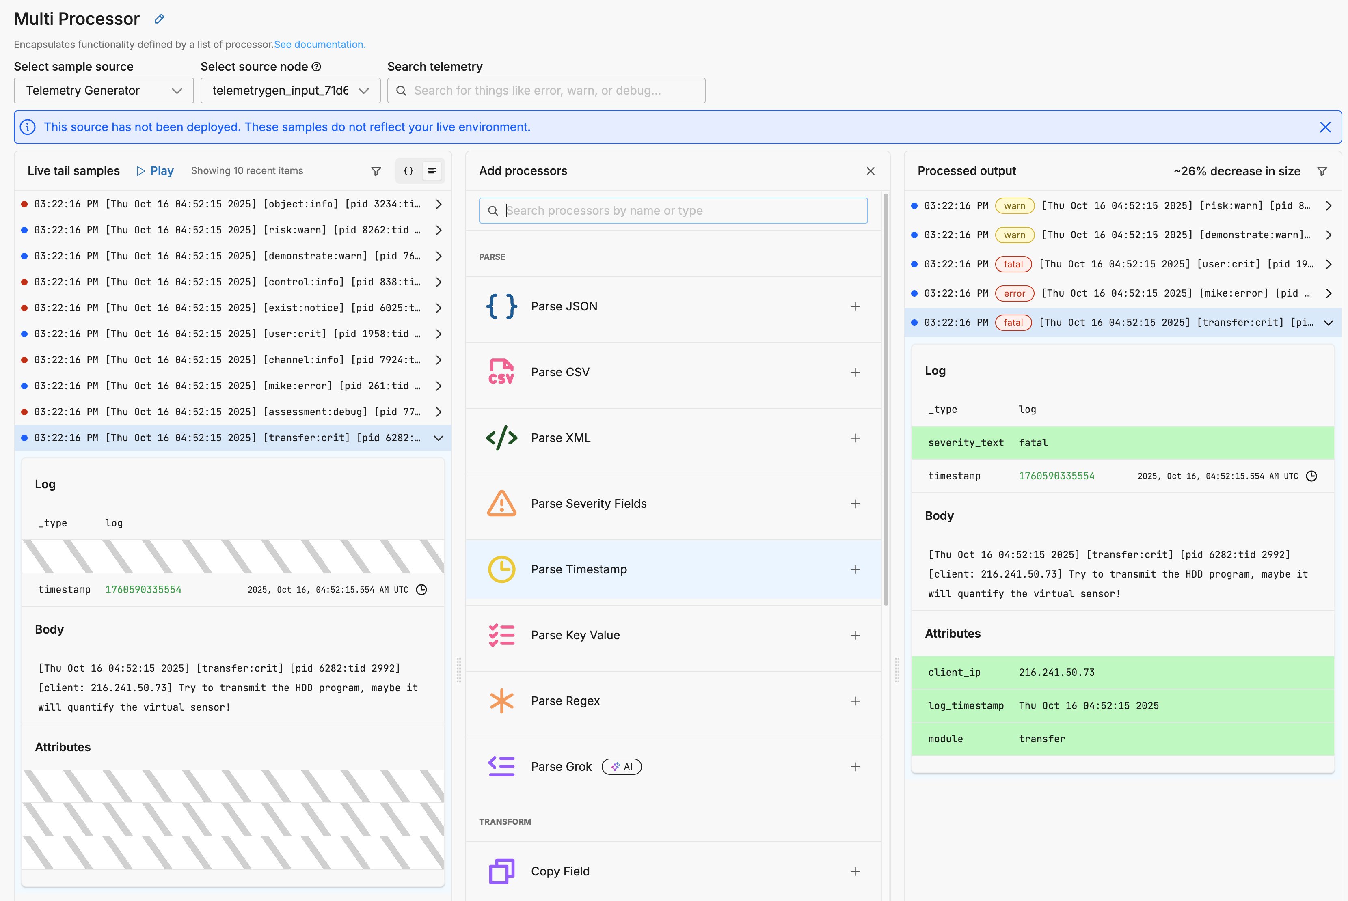Toggle timestamp format in processed output
1348x901 pixels.
click(1311, 476)
